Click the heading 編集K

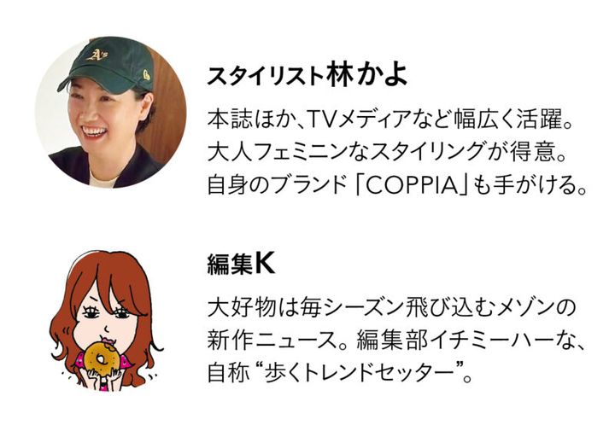coord(241,265)
